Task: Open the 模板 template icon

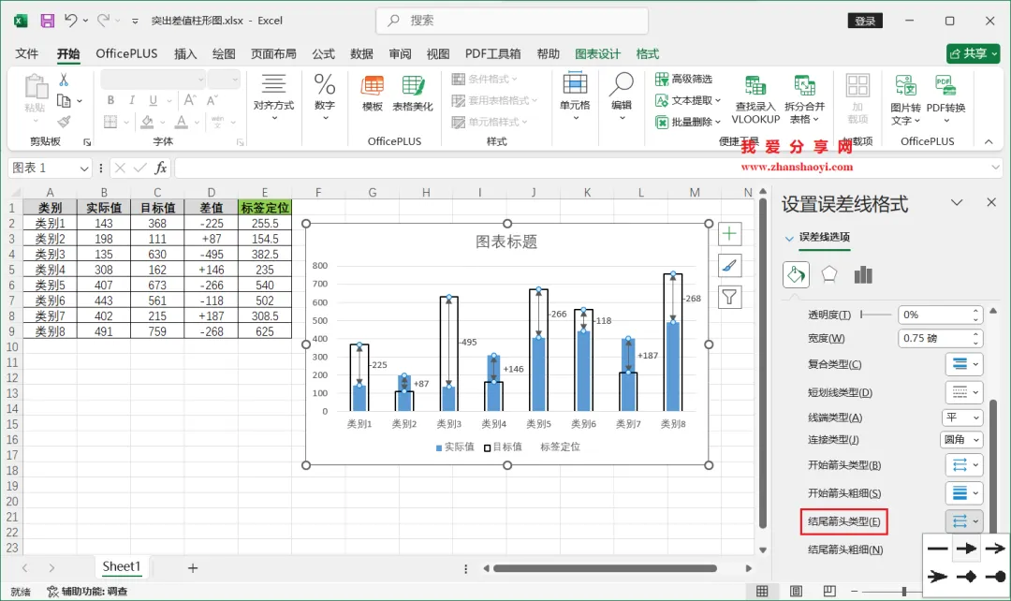Action: click(x=372, y=94)
